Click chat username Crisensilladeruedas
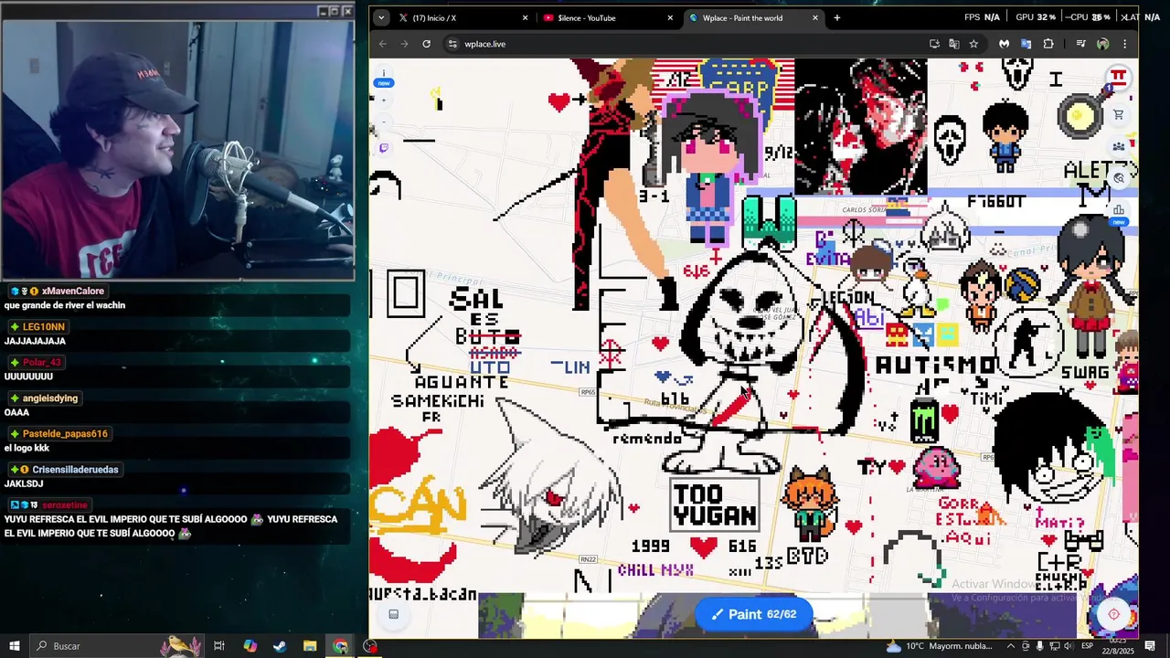 75,470
